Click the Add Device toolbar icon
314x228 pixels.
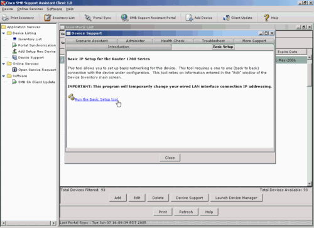click(189, 18)
